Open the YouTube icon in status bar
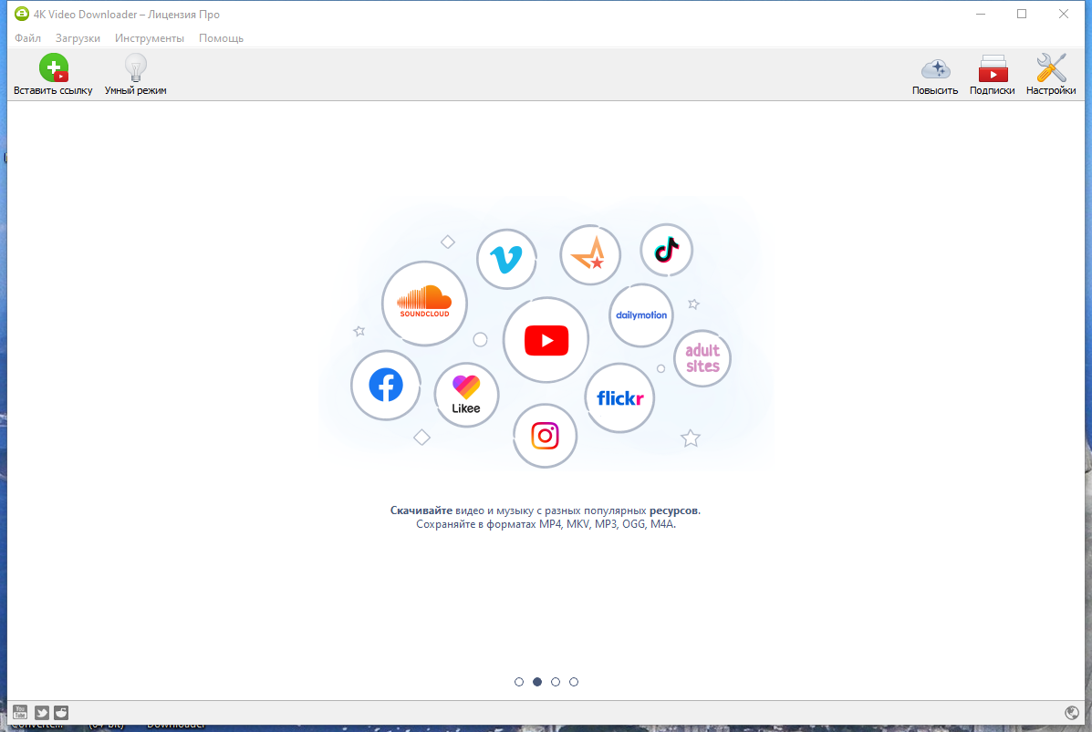Screen dimensions: 1092x732 pos(20,712)
